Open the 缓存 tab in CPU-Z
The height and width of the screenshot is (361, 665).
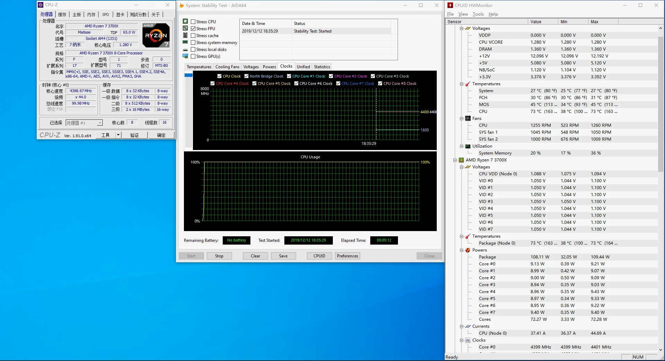coord(62,15)
